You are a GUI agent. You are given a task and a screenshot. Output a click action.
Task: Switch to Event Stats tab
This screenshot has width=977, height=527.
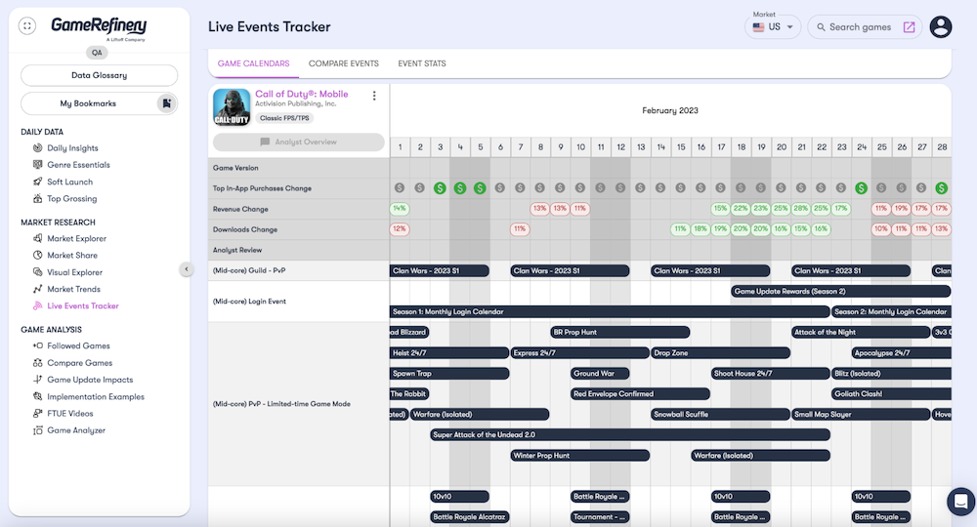tap(422, 63)
